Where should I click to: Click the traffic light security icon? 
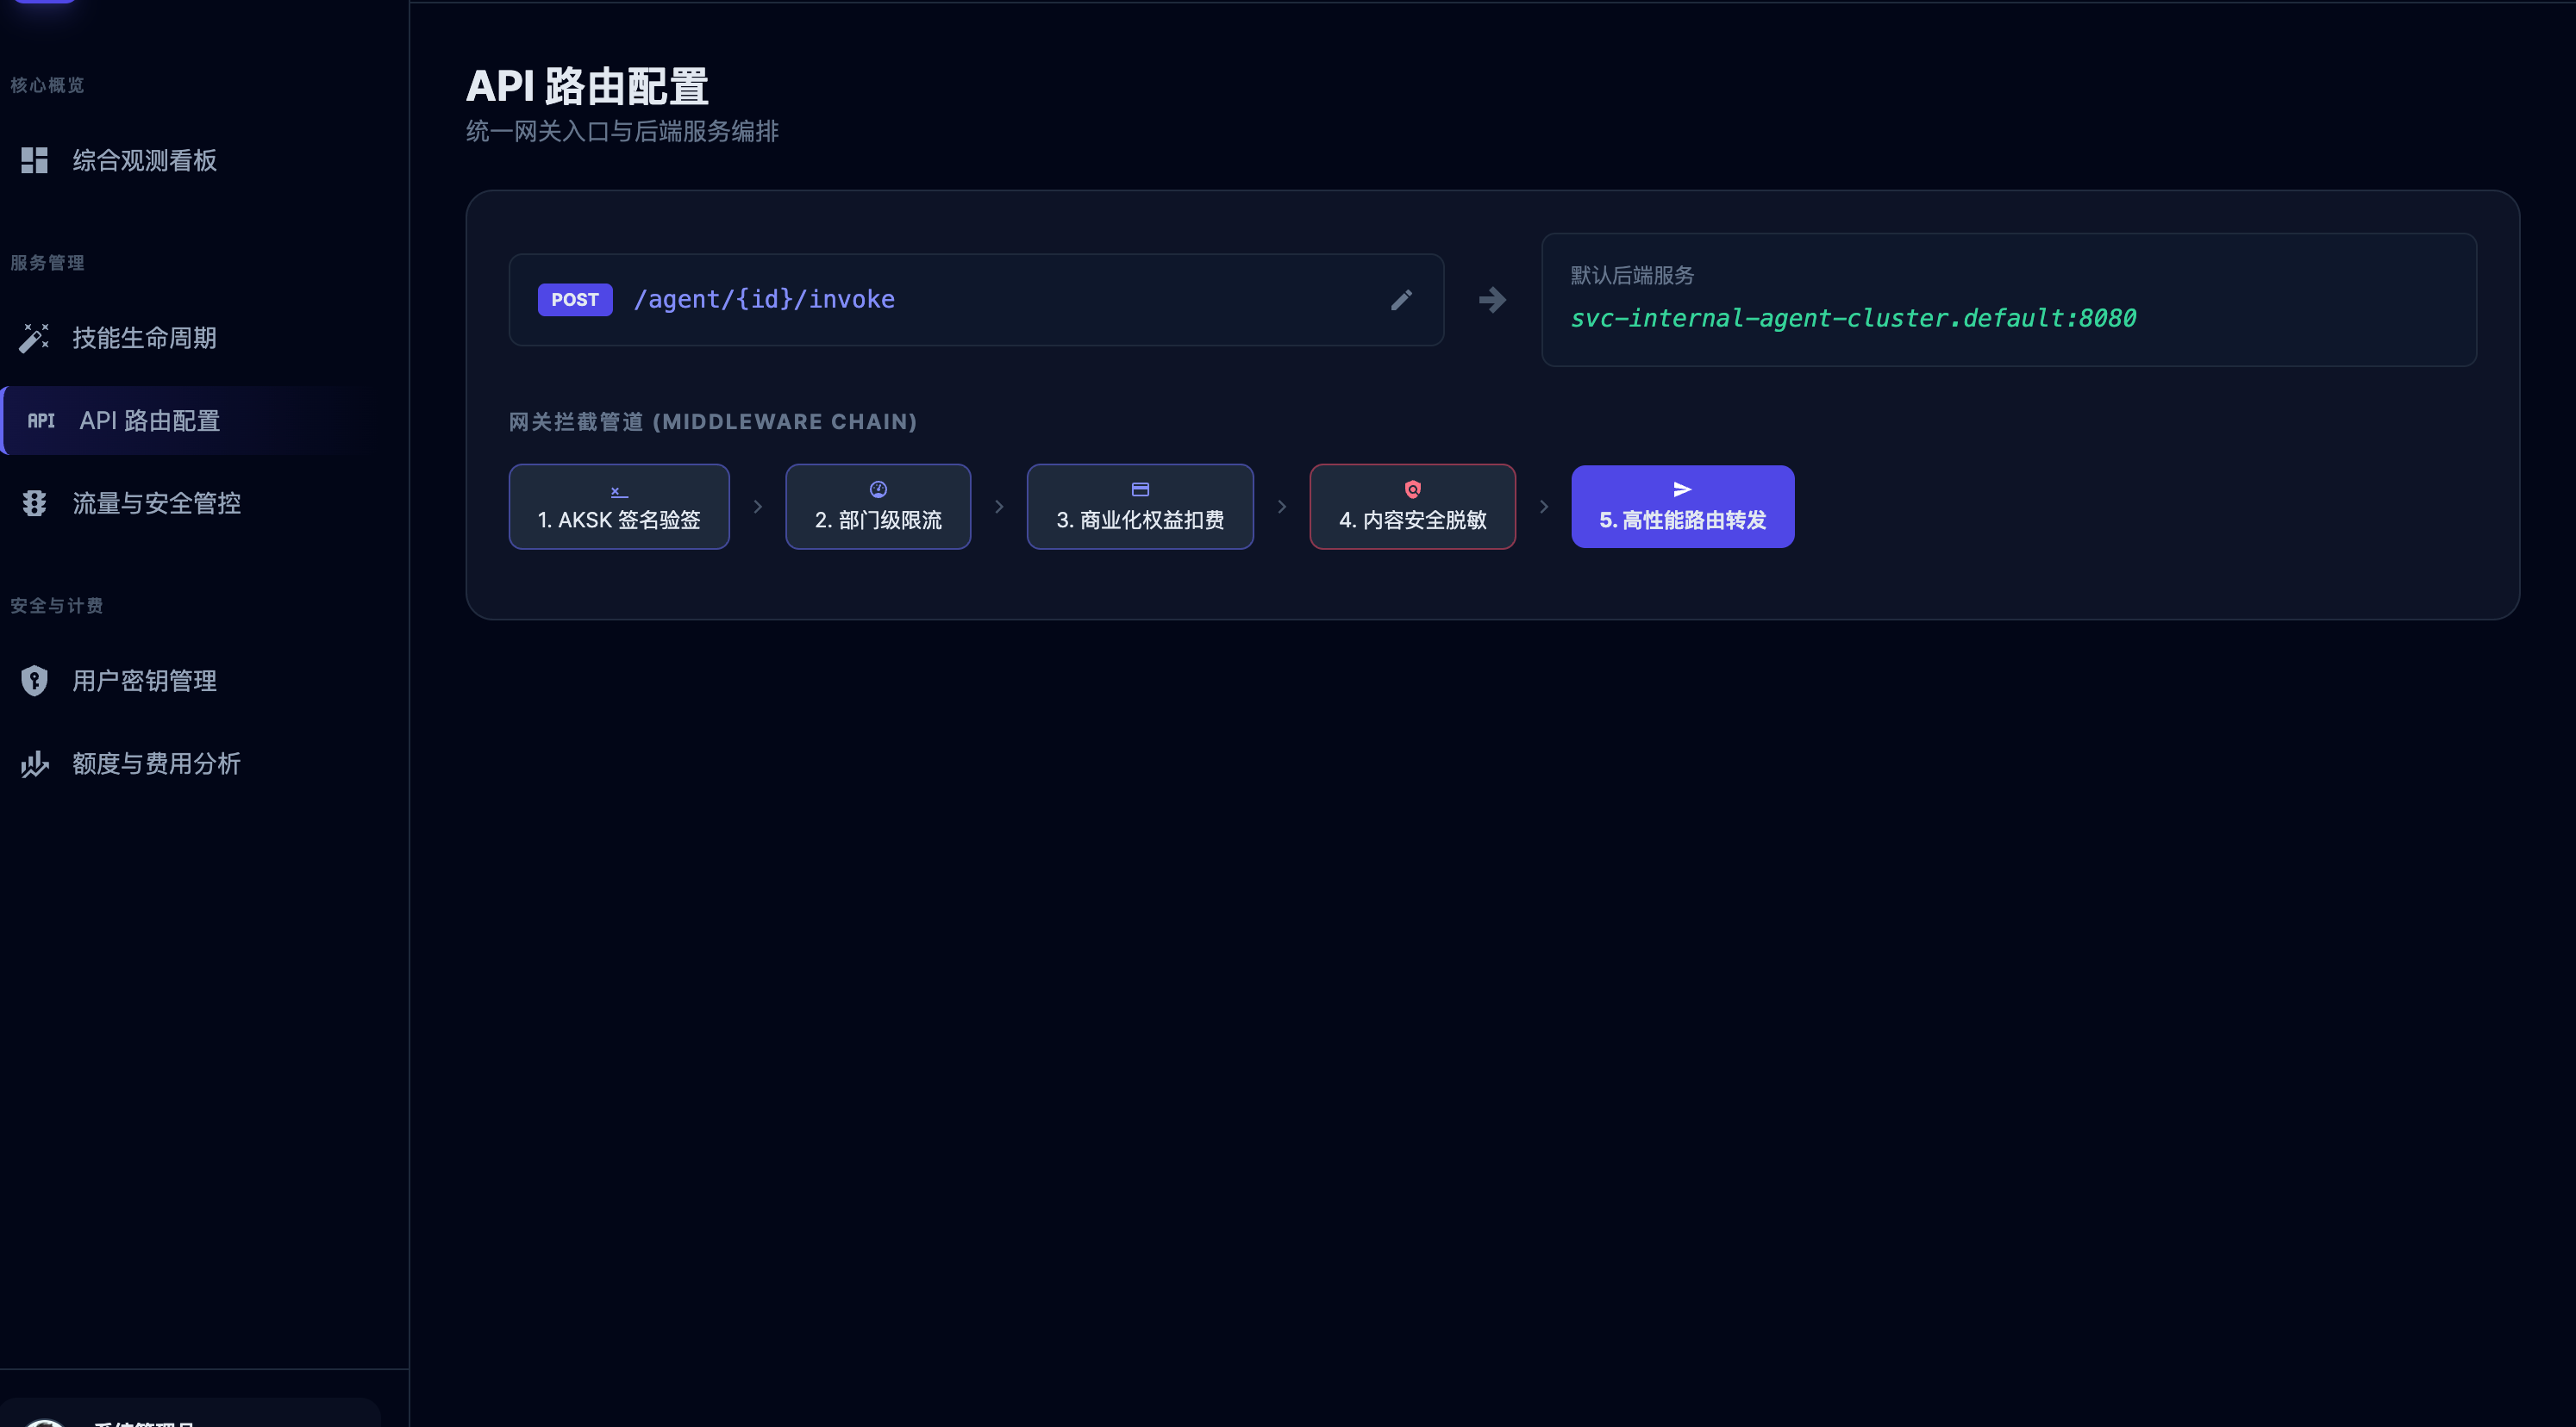coord(34,502)
